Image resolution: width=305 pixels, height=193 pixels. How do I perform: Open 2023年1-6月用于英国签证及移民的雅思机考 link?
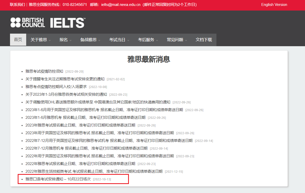coord(104,110)
